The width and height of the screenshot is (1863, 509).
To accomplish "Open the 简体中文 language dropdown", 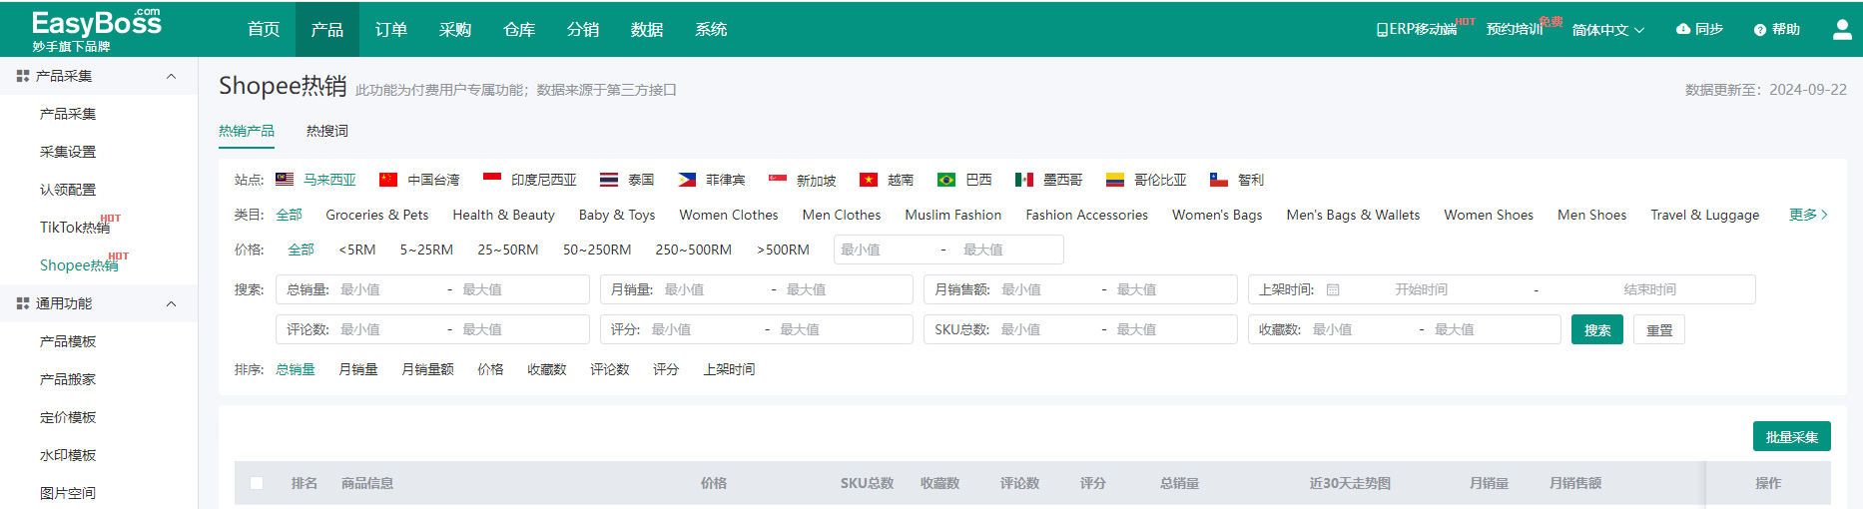I will click(1607, 30).
